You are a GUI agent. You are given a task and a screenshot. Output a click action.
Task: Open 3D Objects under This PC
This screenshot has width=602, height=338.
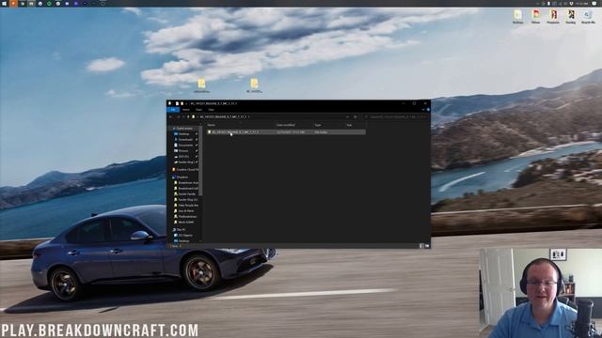tap(185, 236)
